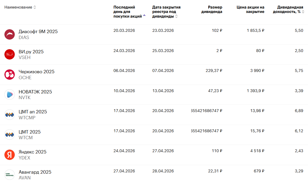Image resolution: width=308 pixels, height=184 pixels.
Task: Click the Avangard bank logo icon
Action: (x=10, y=175)
